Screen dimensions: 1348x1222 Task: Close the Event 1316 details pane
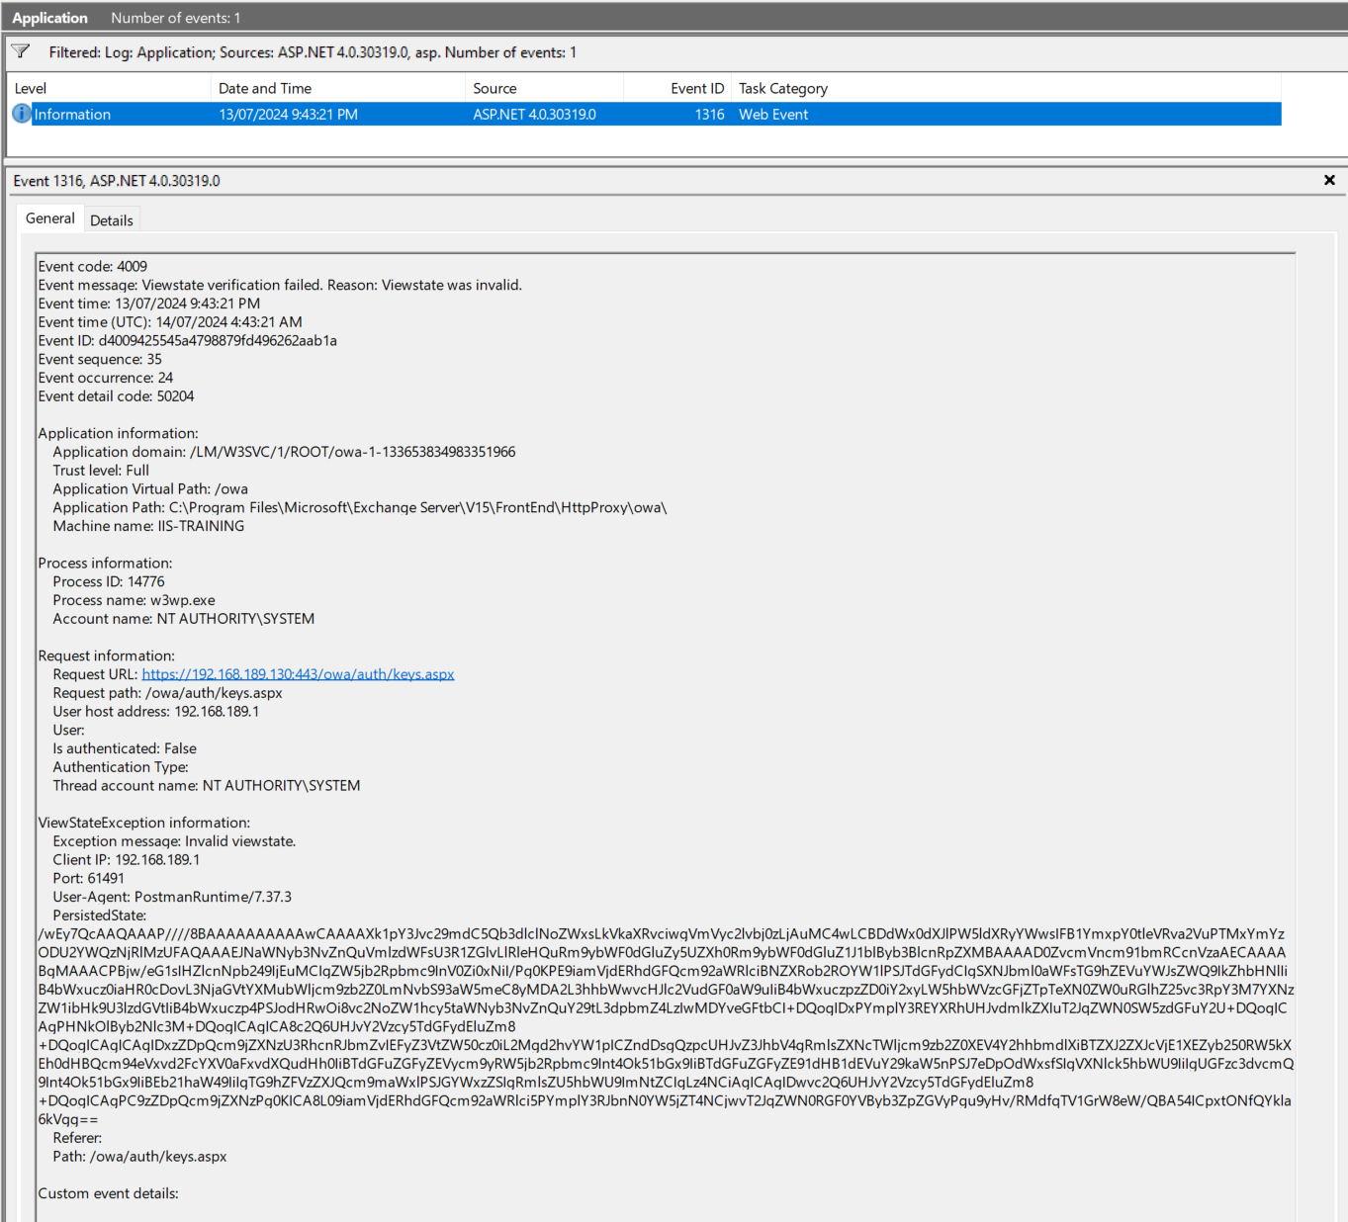coord(1329,180)
